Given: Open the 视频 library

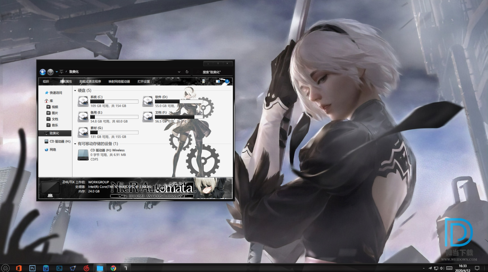Looking at the screenshot, I should (x=52, y=107).
